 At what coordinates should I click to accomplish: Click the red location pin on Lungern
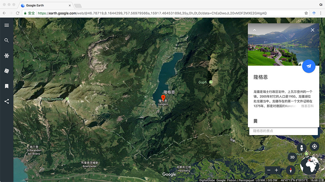pyautogui.click(x=163, y=98)
